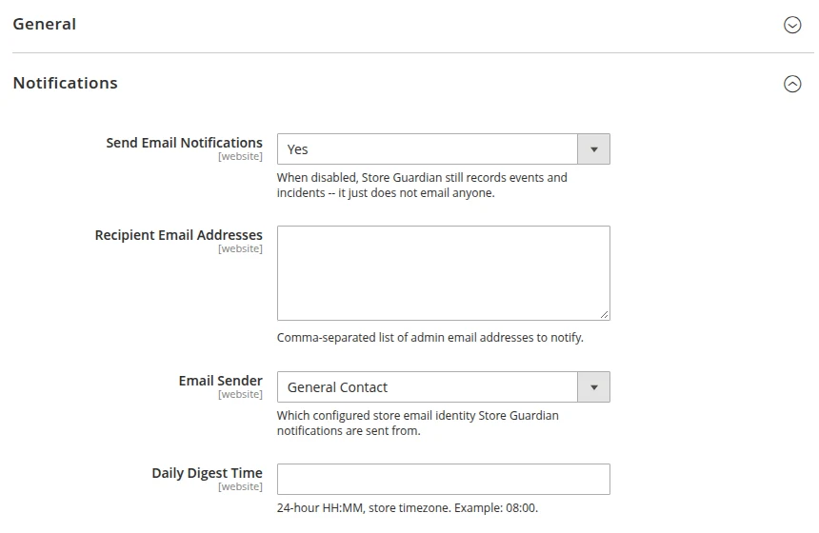Click the Send Email Notifications label
The height and width of the screenshot is (533, 819).
[184, 143]
